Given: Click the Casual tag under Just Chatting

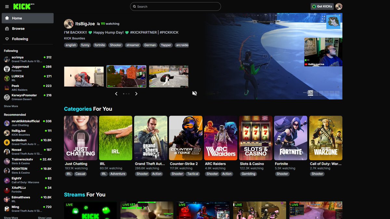Looking at the screenshot, I should 80,174.
